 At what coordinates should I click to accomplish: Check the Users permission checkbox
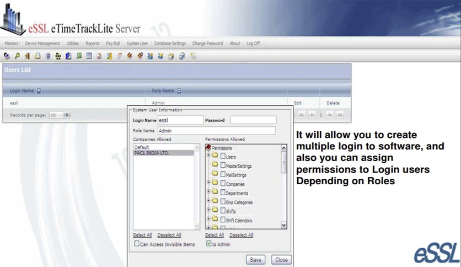pyautogui.click(x=223, y=156)
